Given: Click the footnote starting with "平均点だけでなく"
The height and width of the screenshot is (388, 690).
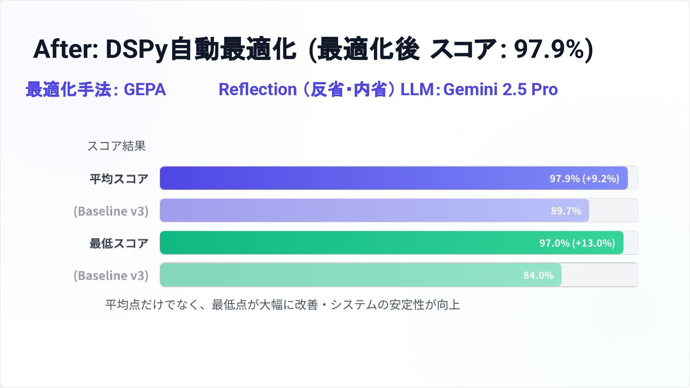Looking at the screenshot, I should click(x=282, y=305).
